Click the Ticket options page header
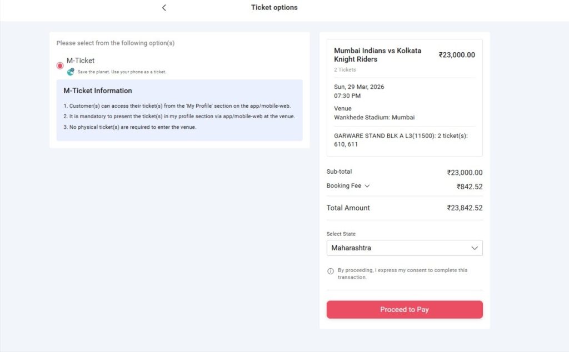 [x=274, y=8]
